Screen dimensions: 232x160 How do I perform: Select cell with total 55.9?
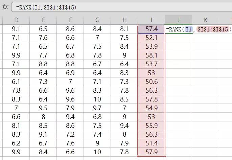[152, 125]
